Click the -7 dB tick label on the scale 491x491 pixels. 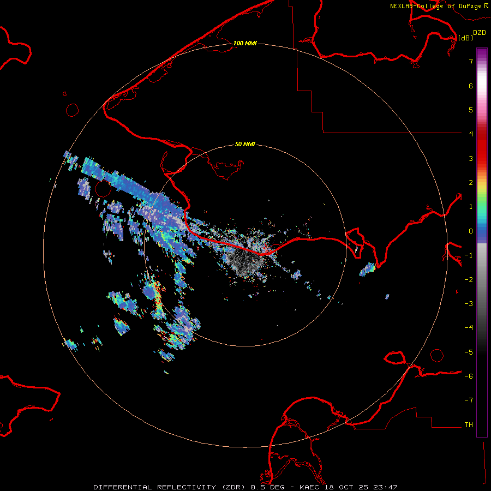coord(469,400)
